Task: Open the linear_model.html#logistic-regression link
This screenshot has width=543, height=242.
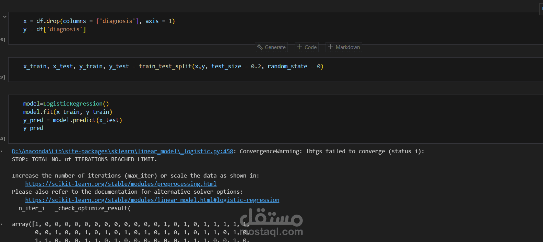Action: coord(152,200)
